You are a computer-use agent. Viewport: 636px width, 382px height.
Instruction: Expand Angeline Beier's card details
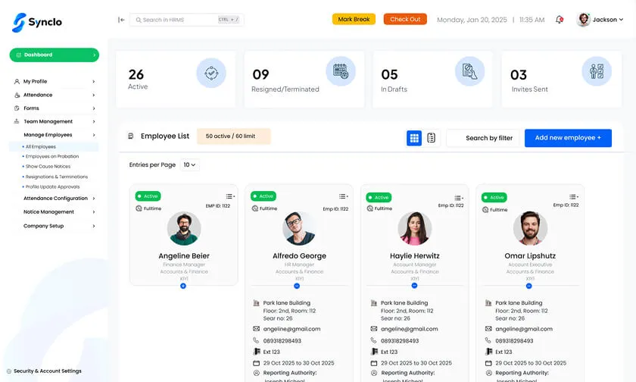coord(183,286)
